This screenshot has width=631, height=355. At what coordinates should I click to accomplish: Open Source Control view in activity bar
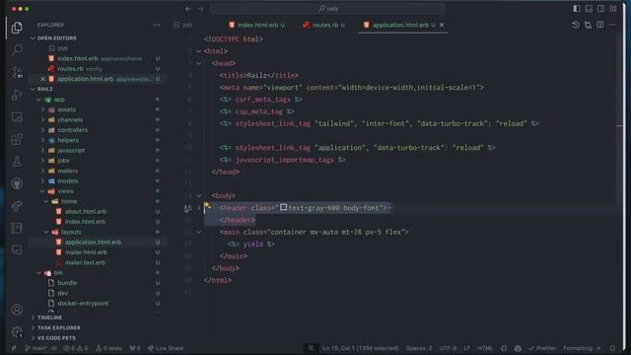17,72
